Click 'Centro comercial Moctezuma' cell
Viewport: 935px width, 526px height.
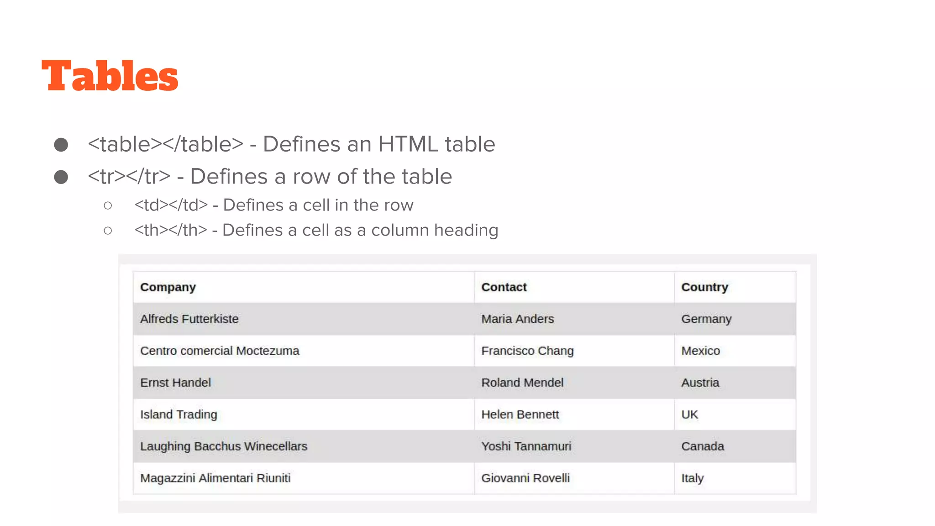[304, 351]
